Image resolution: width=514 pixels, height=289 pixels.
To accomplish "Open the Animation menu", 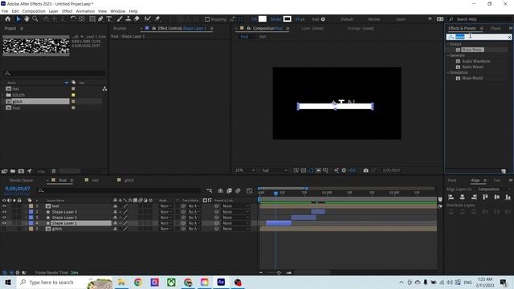I will pyautogui.click(x=85, y=11).
